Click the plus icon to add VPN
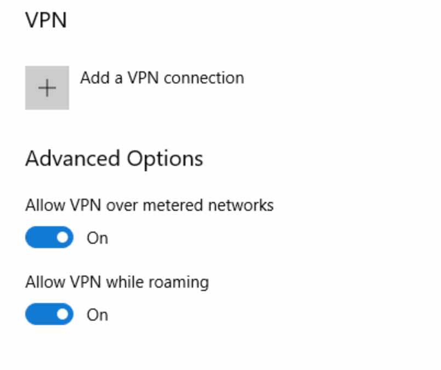This screenshot has height=370, width=441. click(47, 88)
